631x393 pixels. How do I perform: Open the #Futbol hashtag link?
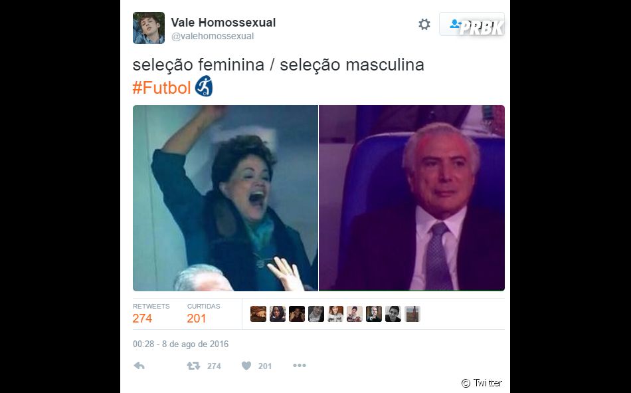tap(161, 88)
